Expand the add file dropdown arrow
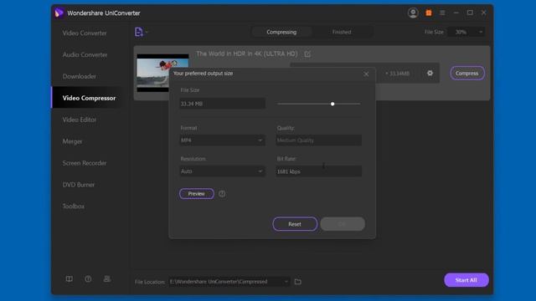 tap(147, 32)
